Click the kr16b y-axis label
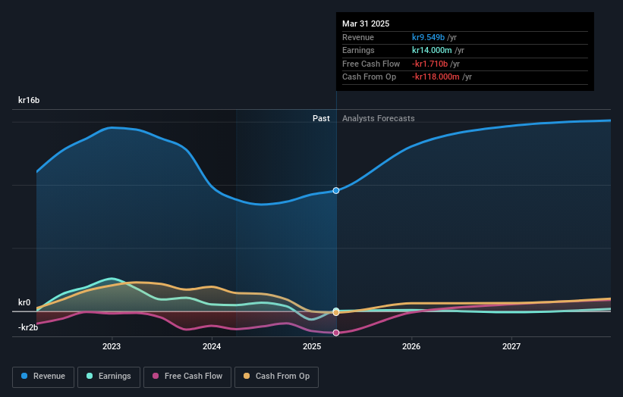The width and height of the screenshot is (623, 397). pos(29,100)
